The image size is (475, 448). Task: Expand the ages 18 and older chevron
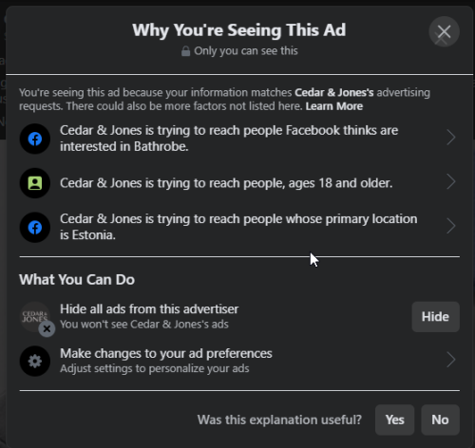[451, 182]
